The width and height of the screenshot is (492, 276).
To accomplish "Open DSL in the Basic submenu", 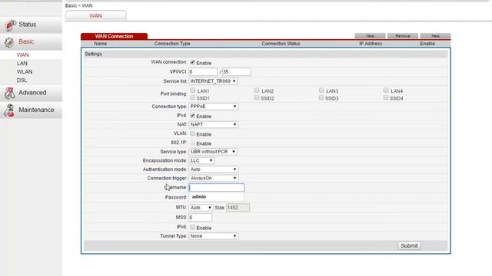I will [22, 80].
